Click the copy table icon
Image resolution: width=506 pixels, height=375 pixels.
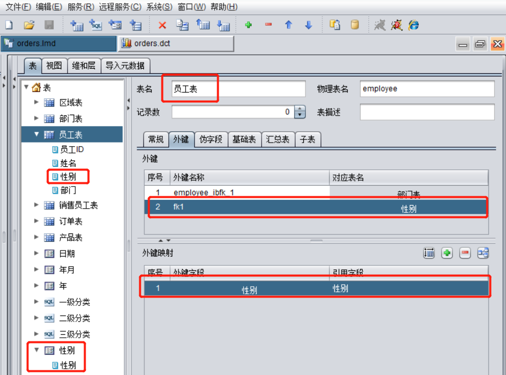[x=182, y=25]
